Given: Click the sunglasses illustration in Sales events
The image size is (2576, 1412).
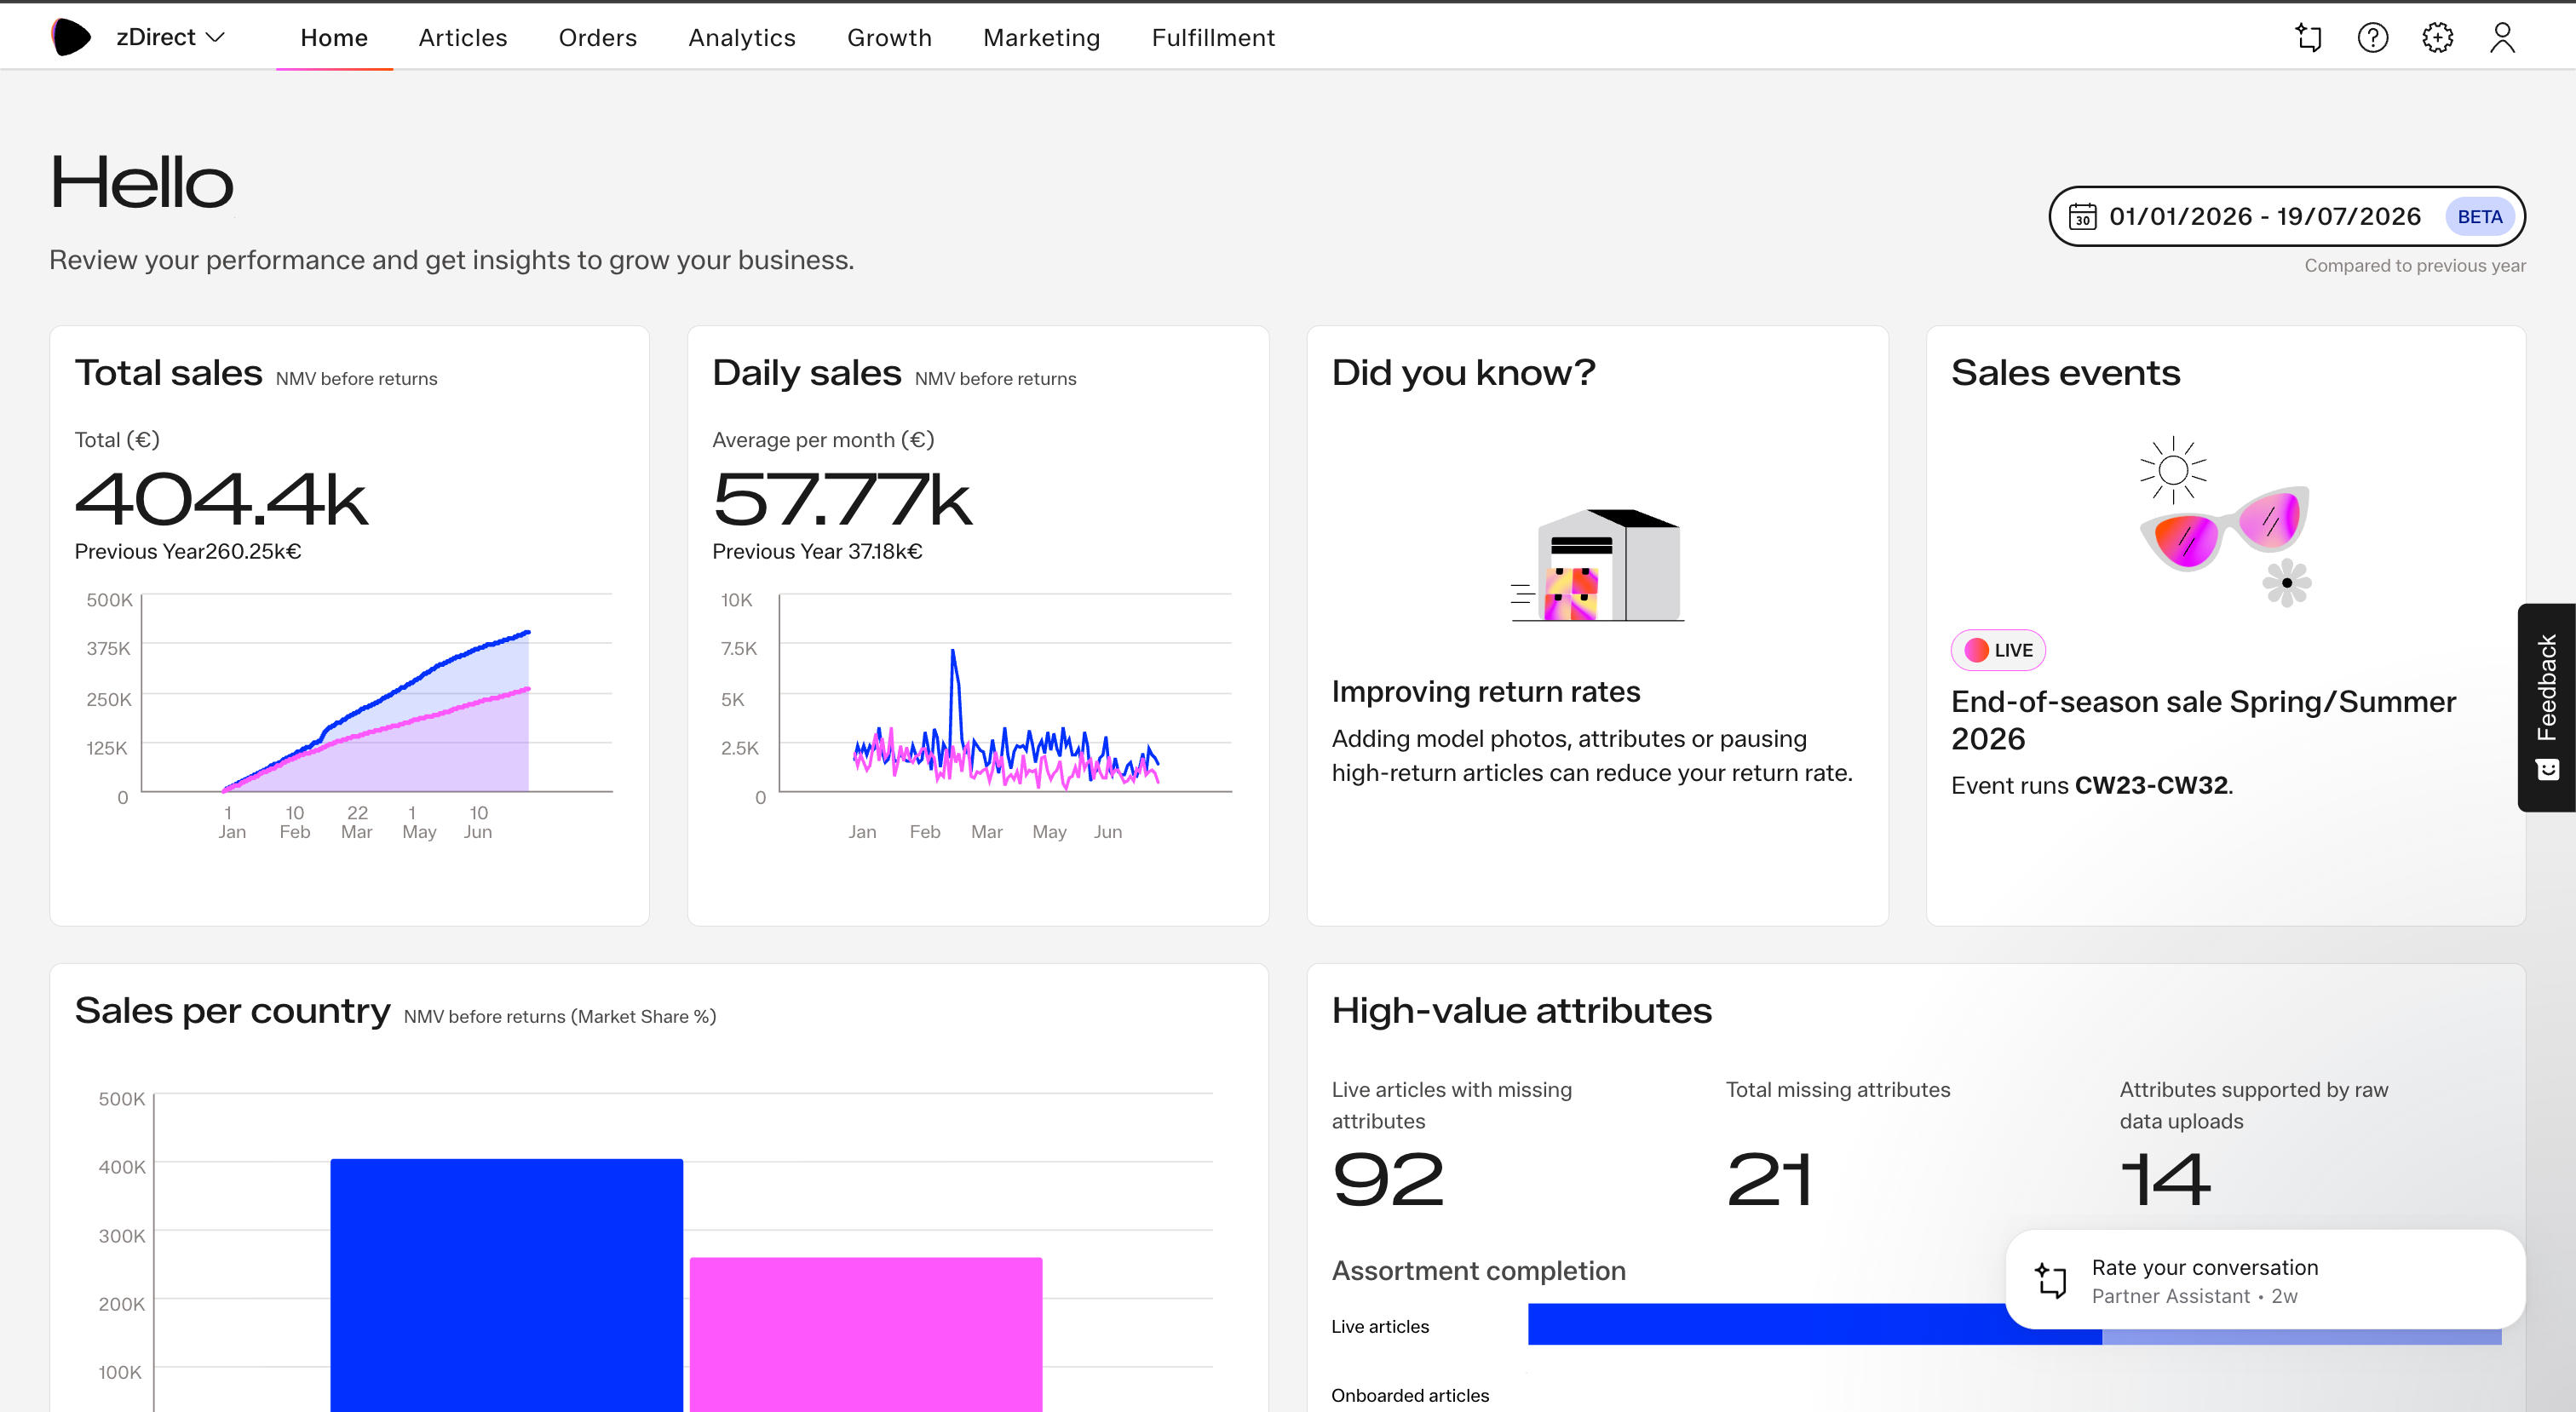Looking at the screenshot, I should (x=2226, y=521).
